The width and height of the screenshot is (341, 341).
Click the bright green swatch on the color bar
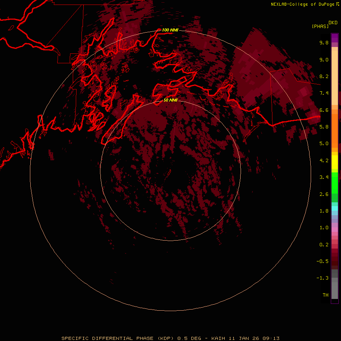click(x=335, y=183)
